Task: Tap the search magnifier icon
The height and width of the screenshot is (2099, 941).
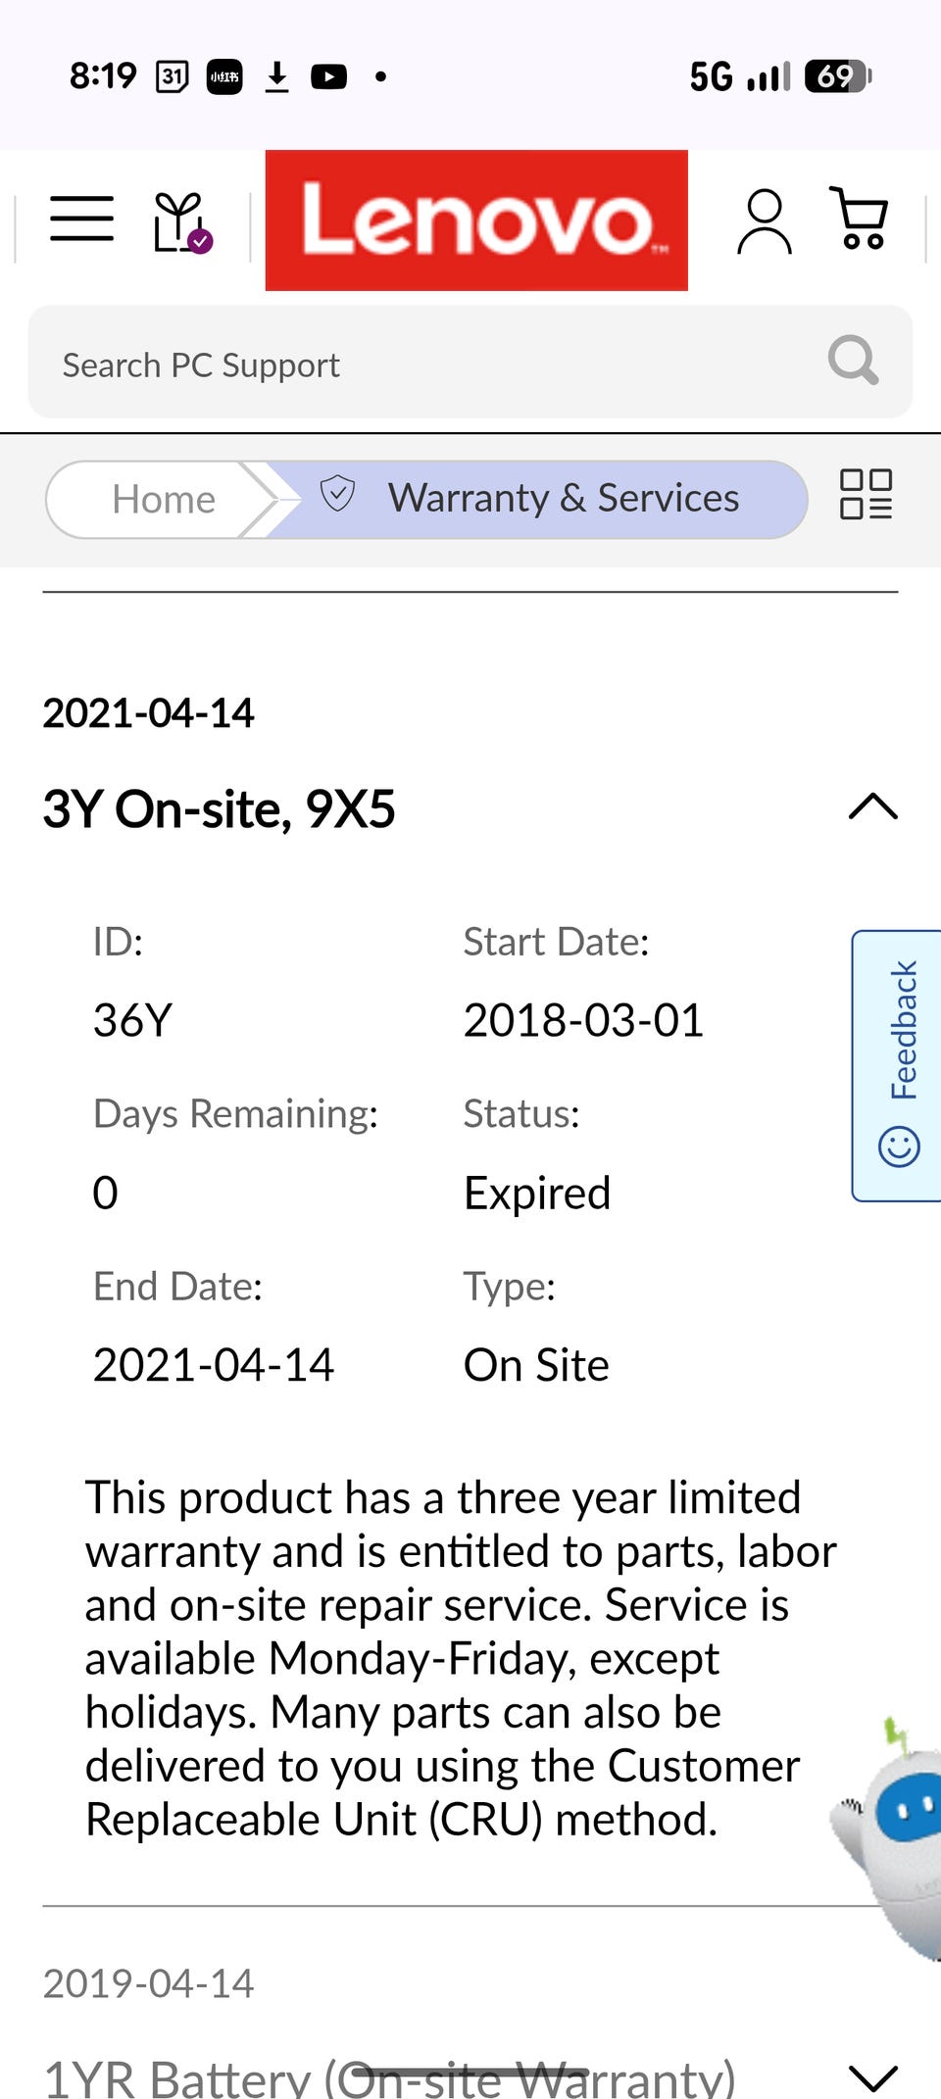Action: [x=853, y=361]
